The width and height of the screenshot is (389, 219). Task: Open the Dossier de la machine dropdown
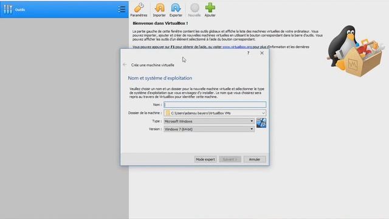click(x=215, y=113)
